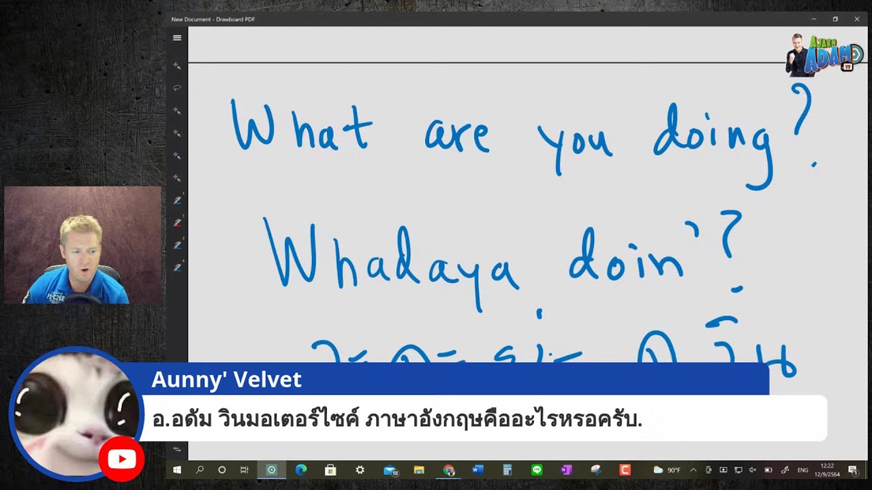This screenshot has width=872, height=490.
Task: Open the notification action center
Action: pos(853,470)
